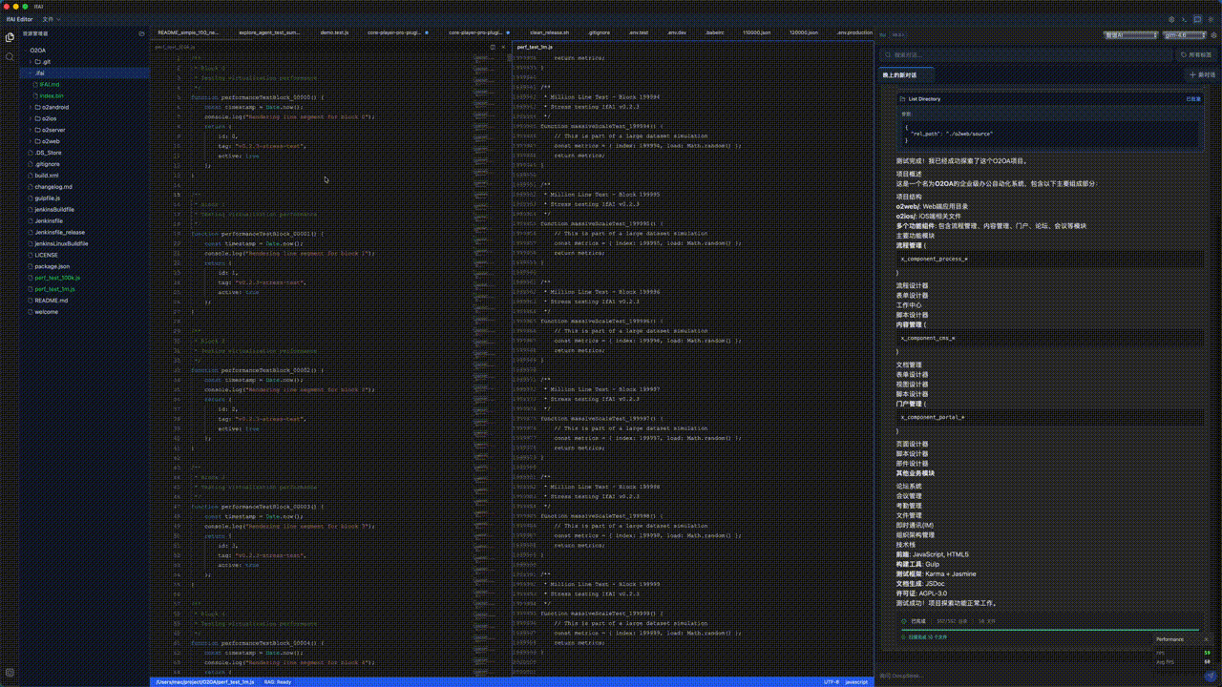The width and height of the screenshot is (1222, 687).
Task: Open the AI provider dropdown
Action: pyautogui.click(x=1129, y=35)
